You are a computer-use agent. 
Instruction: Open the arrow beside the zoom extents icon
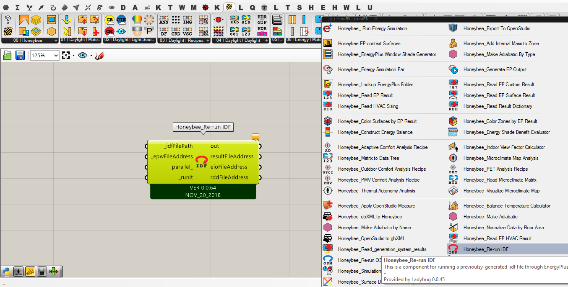tap(73, 55)
